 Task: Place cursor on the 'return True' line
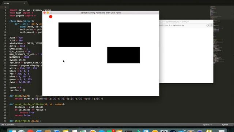27,113
